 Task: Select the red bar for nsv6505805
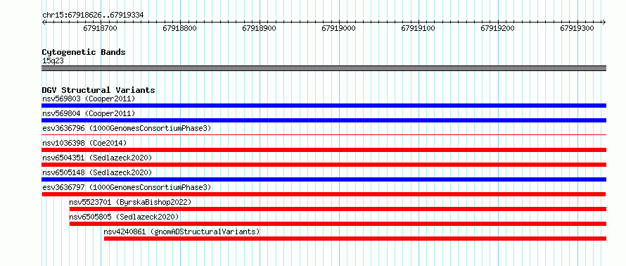338,224
